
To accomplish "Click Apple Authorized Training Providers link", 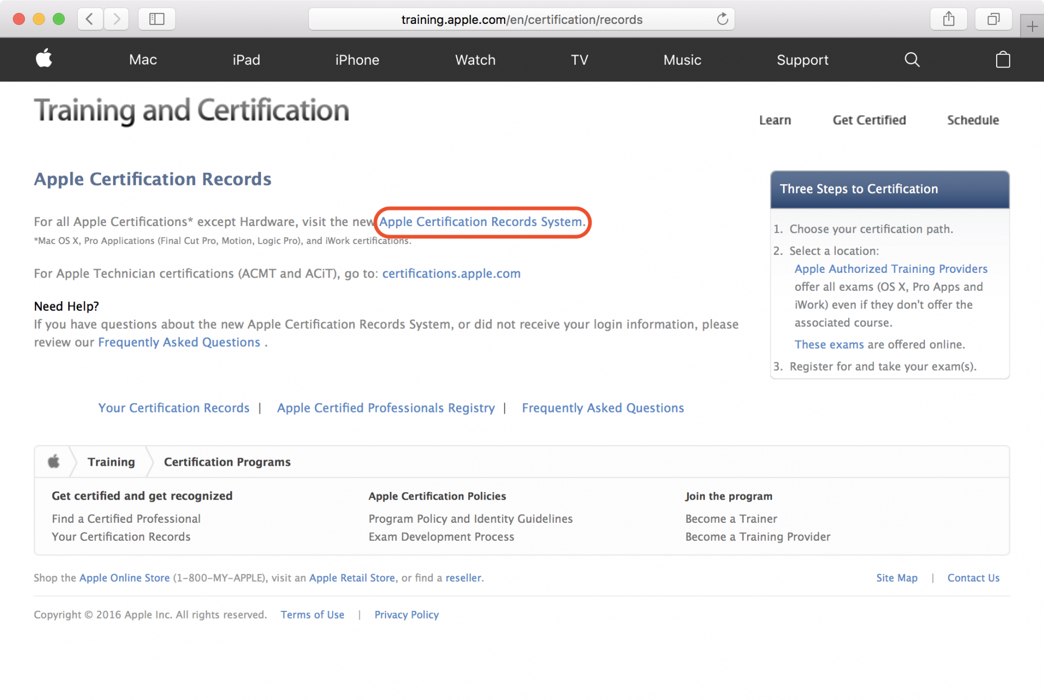I will (x=891, y=269).
